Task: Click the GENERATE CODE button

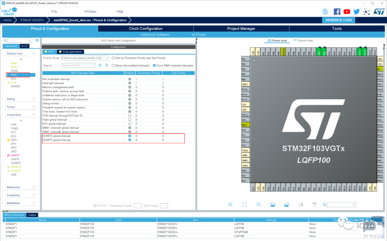Action: click(338, 20)
